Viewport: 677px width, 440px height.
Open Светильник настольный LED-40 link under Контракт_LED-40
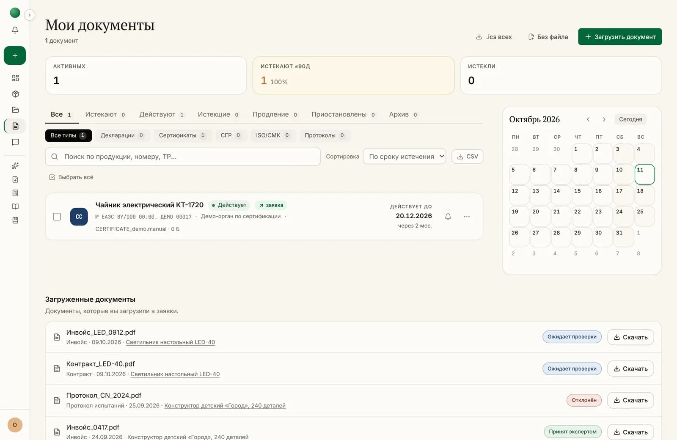coord(175,374)
